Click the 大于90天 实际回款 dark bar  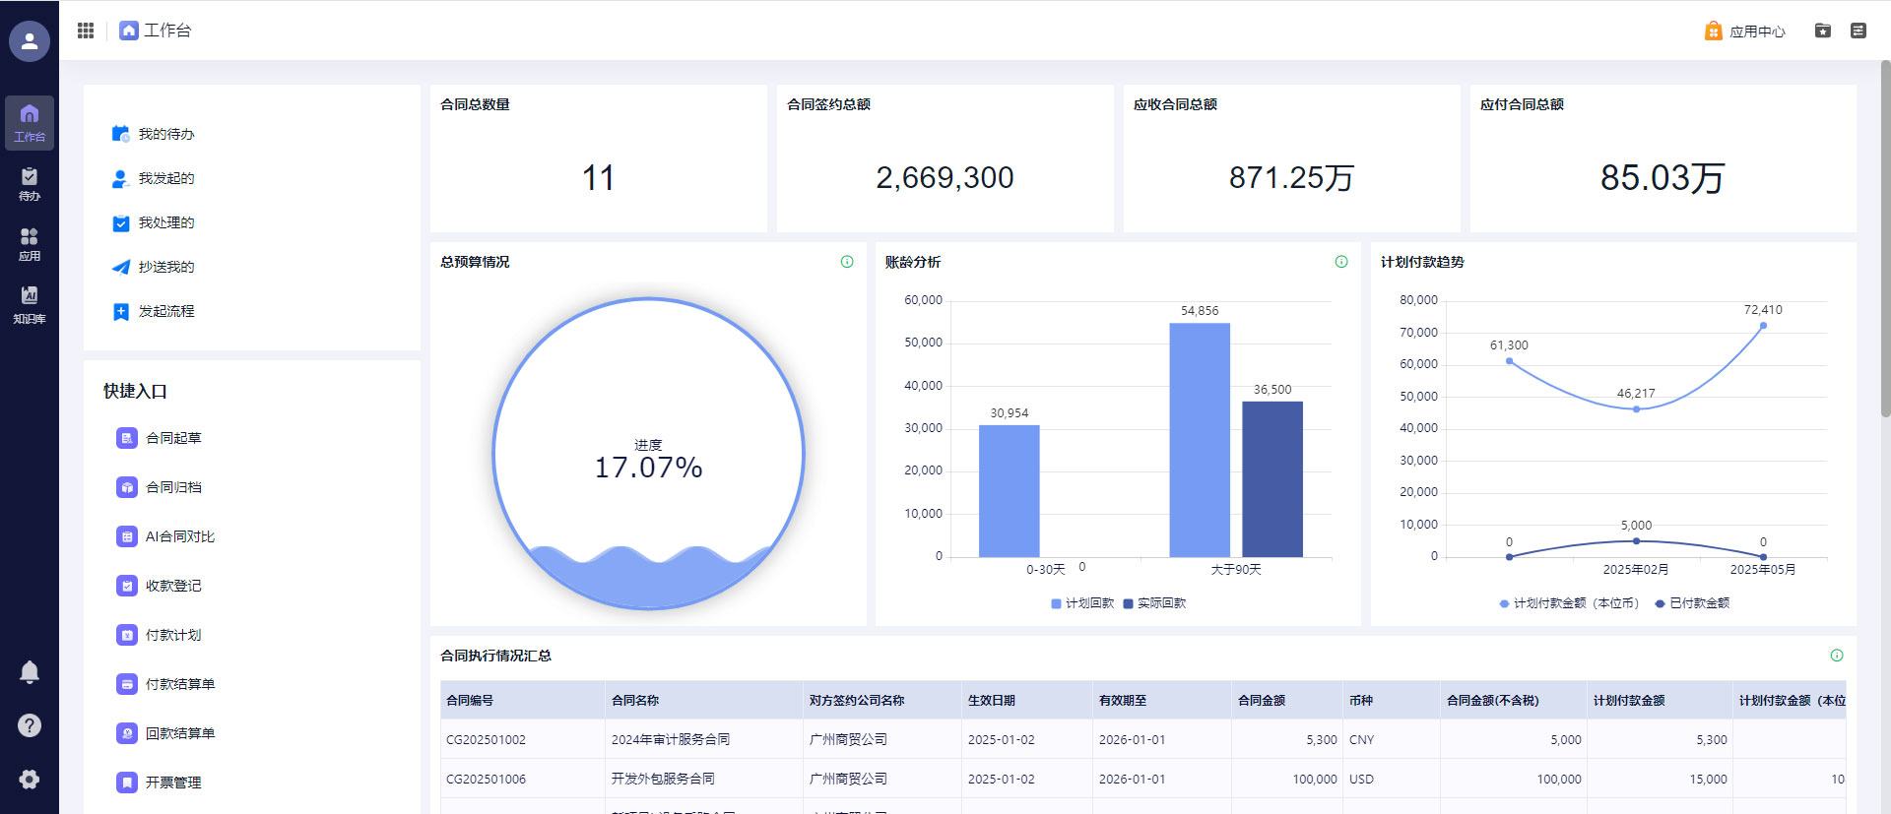(x=1272, y=479)
